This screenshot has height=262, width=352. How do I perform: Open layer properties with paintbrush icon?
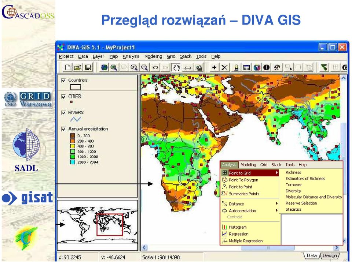pyautogui.click(x=236, y=67)
